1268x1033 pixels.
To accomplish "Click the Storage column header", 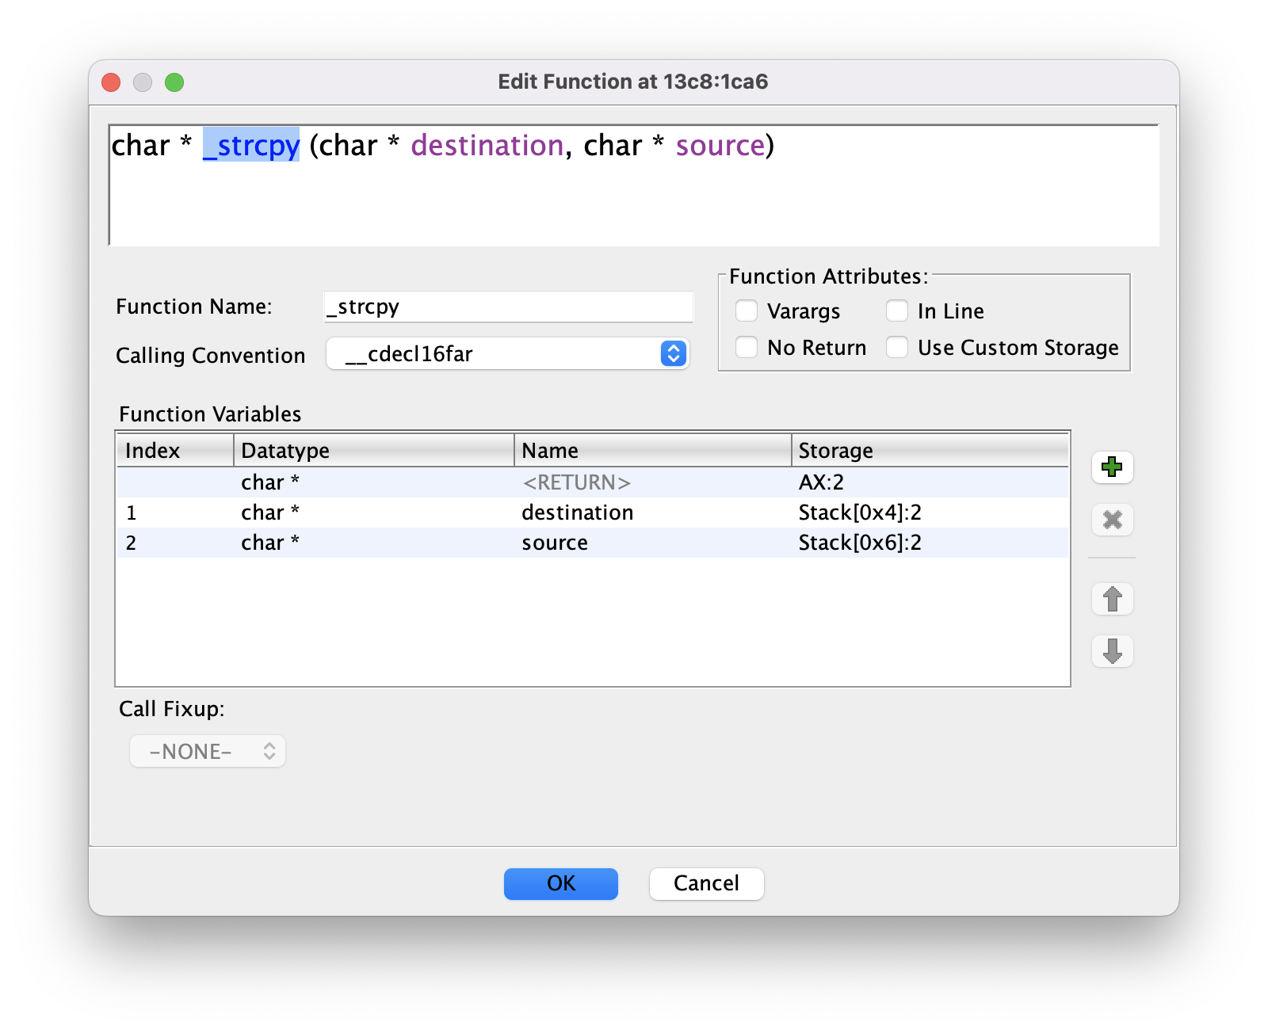I will click(x=835, y=450).
